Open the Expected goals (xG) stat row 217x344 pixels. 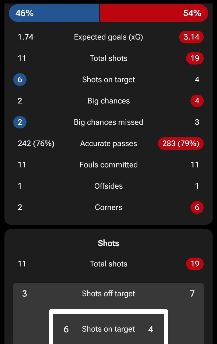(x=109, y=37)
